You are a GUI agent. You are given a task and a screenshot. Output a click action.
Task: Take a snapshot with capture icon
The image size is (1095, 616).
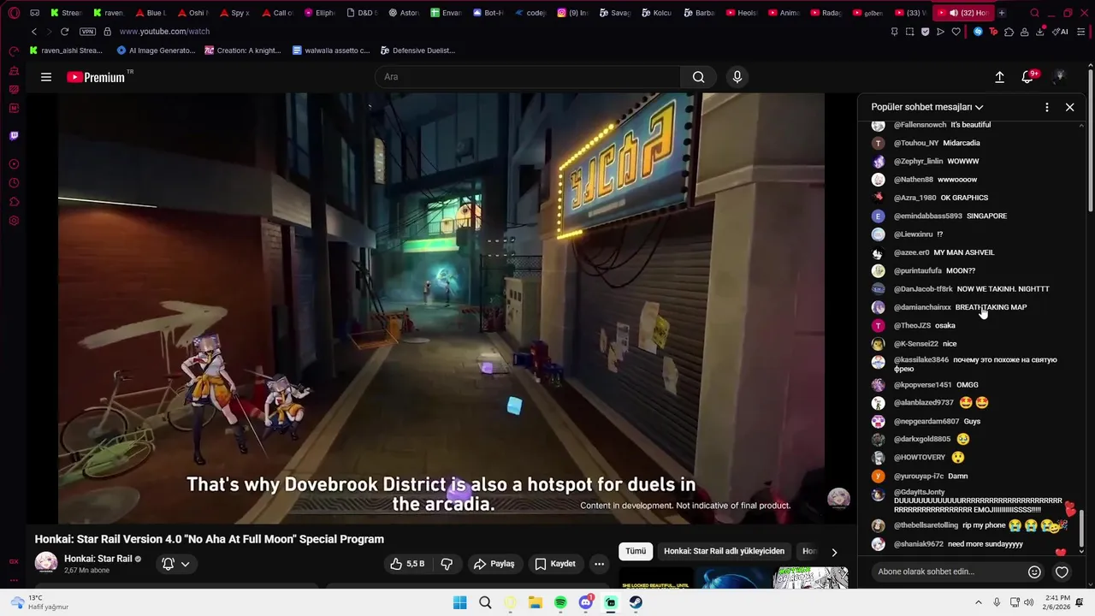909,32
